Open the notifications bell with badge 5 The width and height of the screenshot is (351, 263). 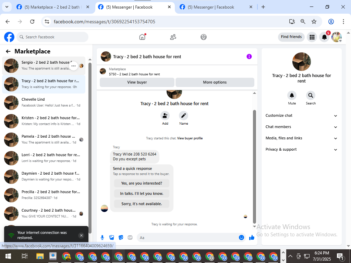(x=324, y=37)
